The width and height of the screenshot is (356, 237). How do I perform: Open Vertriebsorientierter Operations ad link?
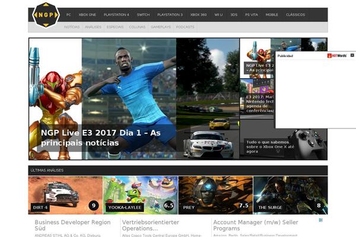click(151, 225)
